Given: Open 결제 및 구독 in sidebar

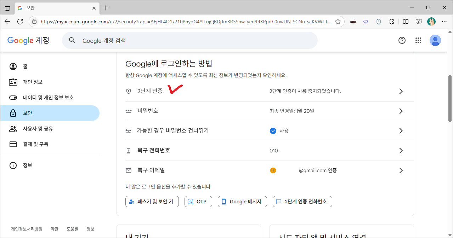Looking at the screenshot, I should (50, 144).
